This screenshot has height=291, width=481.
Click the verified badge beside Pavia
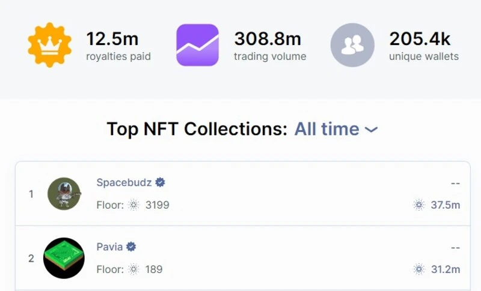pyautogui.click(x=131, y=247)
